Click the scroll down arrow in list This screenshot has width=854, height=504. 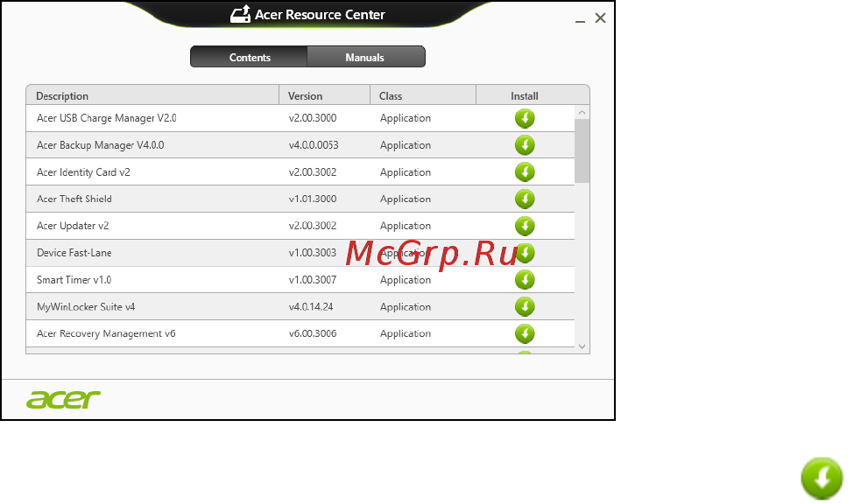(x=582, y=346)
